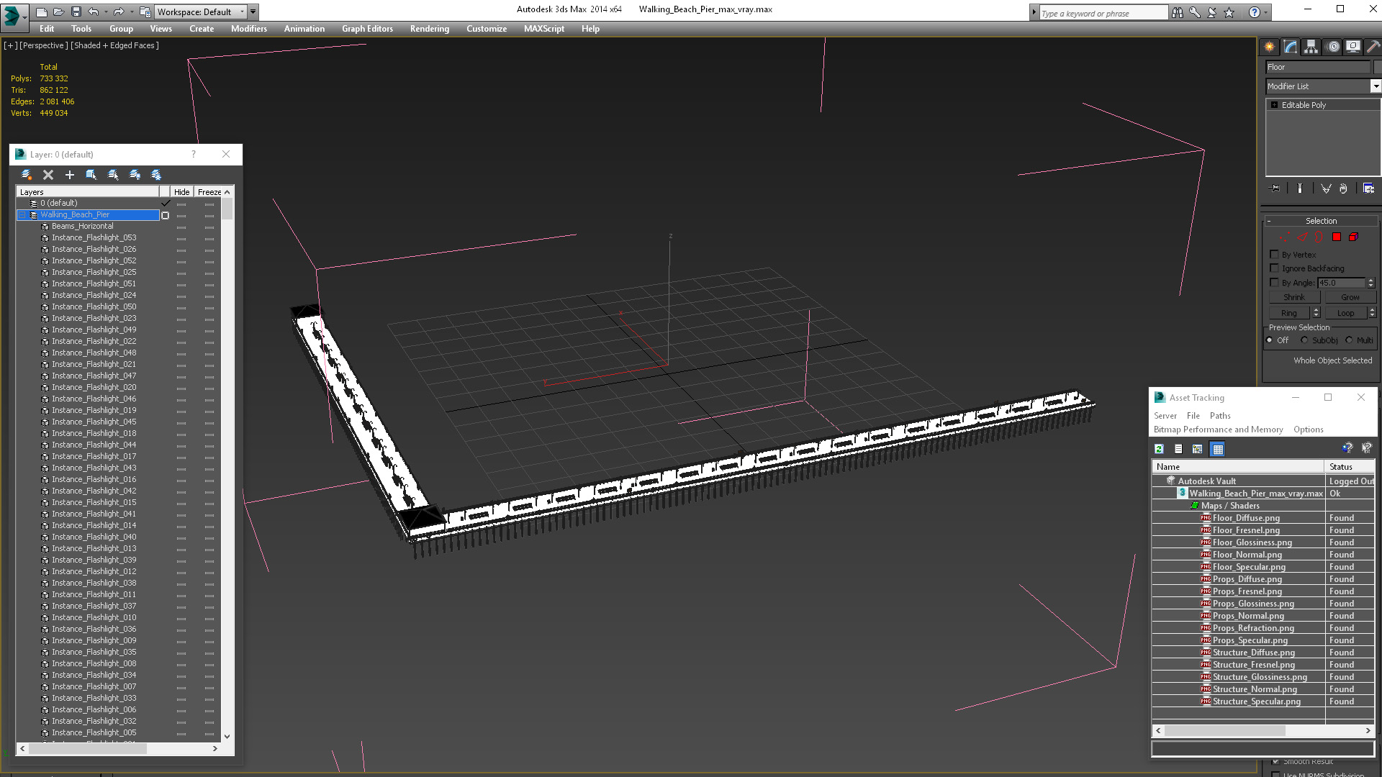This screenshot has width=1382, height=777.
Task: Expand the Walking_Beach_Pier layer
Action: [x=21, y=214]
